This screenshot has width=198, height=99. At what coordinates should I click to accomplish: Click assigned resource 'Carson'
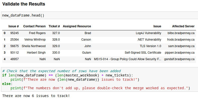click(x=86, y=40)
